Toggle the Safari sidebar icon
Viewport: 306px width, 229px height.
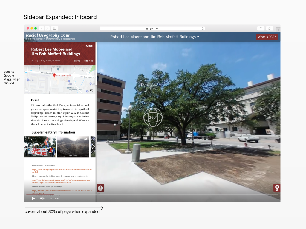[x=55, y=28]
